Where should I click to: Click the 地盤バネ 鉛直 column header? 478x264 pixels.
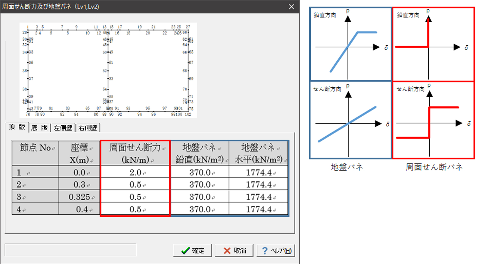click(200, 153)
